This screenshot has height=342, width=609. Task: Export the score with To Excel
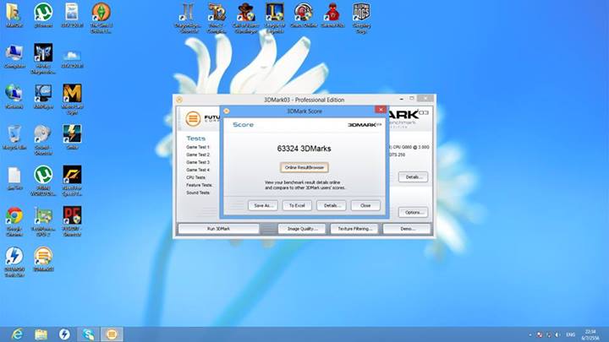pos(297,205)
